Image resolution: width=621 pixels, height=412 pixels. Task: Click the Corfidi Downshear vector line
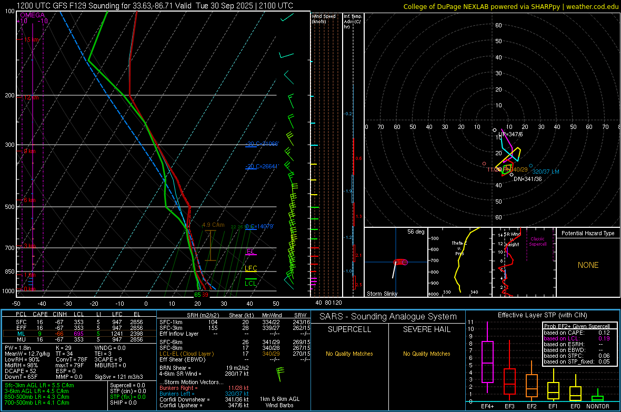tap(204, 399)
